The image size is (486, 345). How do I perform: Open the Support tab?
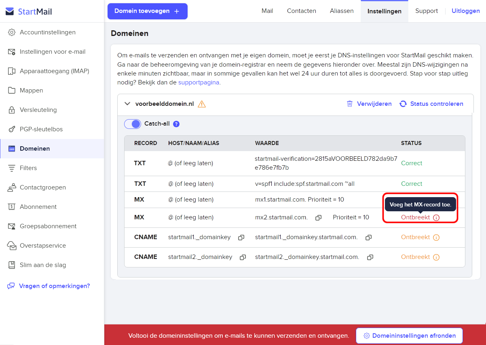[x=427, y=11]
